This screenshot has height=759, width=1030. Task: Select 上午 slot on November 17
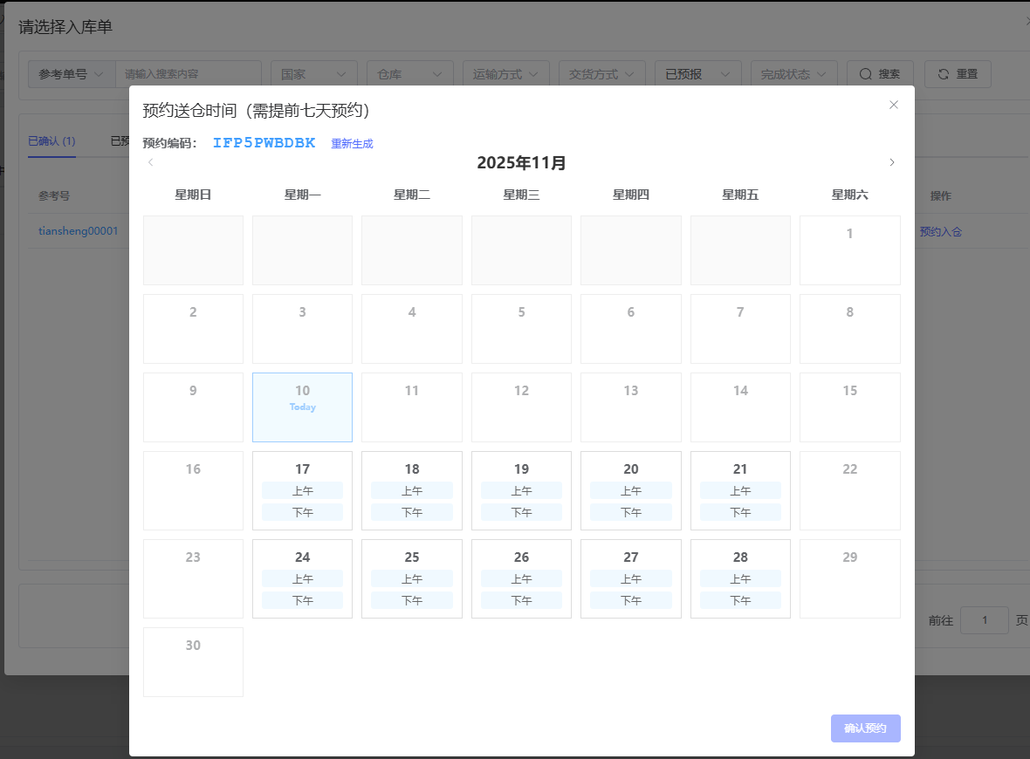point(302,490)
